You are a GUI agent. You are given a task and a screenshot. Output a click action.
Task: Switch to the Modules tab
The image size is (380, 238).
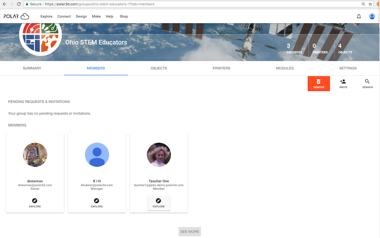pyautogui.click(x=285, y=68)
